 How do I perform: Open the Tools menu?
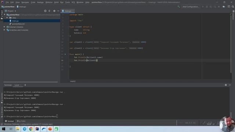click(x=68, y=2)
